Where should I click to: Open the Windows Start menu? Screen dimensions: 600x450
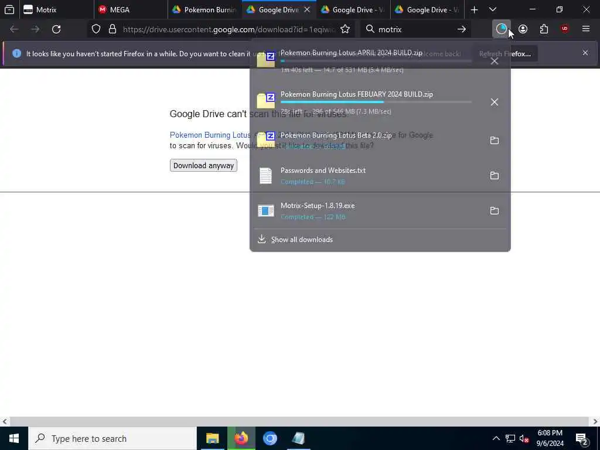point(14,438)
